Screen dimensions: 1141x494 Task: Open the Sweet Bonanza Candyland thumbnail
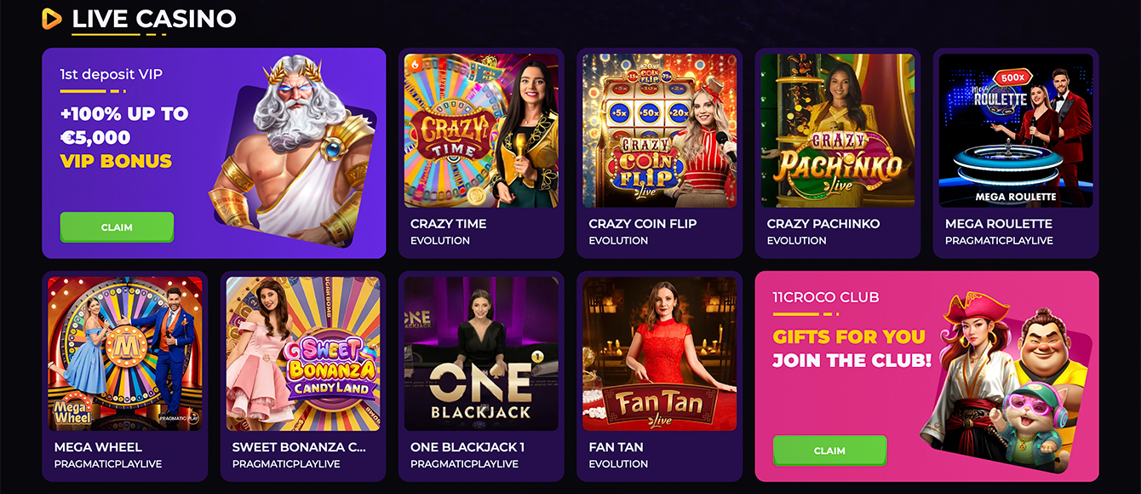[x=303, y=353]
